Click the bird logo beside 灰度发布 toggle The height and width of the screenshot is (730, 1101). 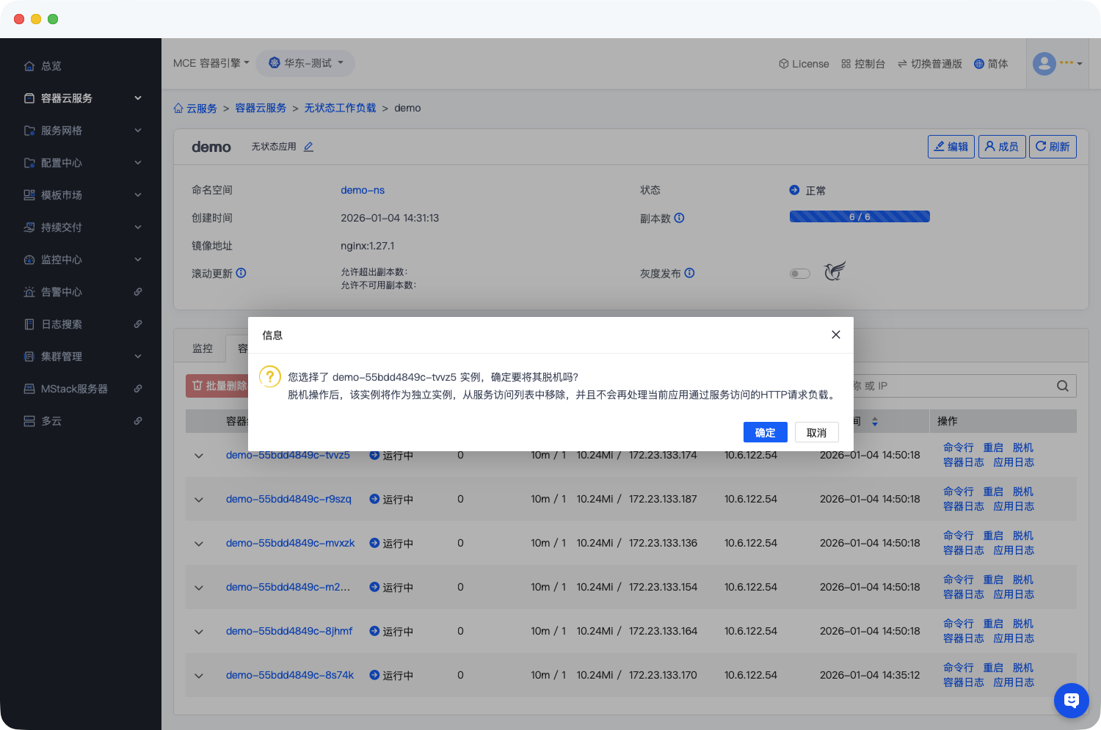point(834,271)
